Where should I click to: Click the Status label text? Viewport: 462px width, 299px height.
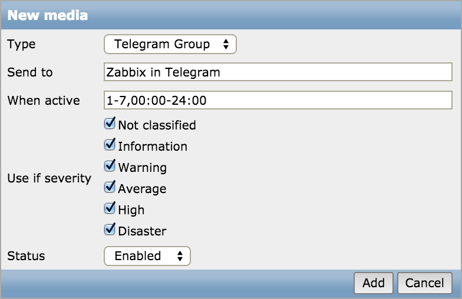26,255
